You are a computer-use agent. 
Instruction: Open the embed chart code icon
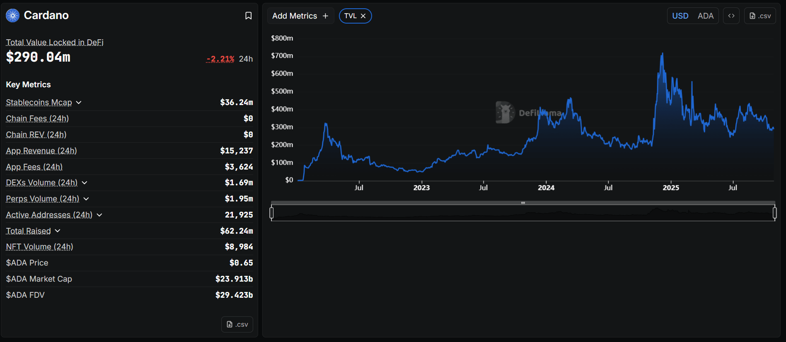(731, 16)
